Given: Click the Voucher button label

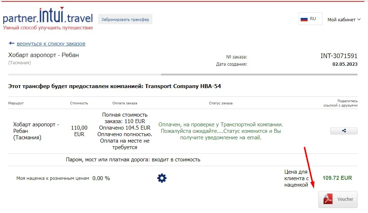Looking at the screenshot, I should (x=345, y=199).
